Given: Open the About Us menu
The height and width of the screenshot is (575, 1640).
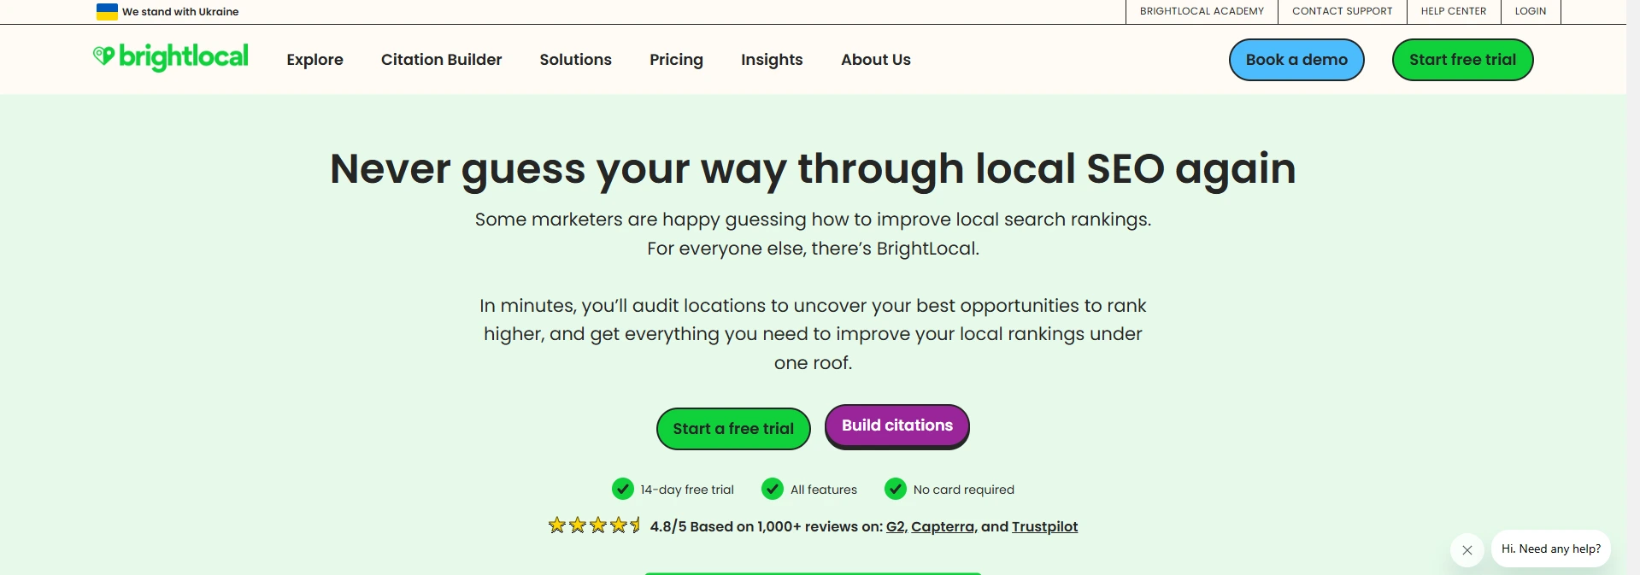Looking at the screenshot, I should [876, 60].
